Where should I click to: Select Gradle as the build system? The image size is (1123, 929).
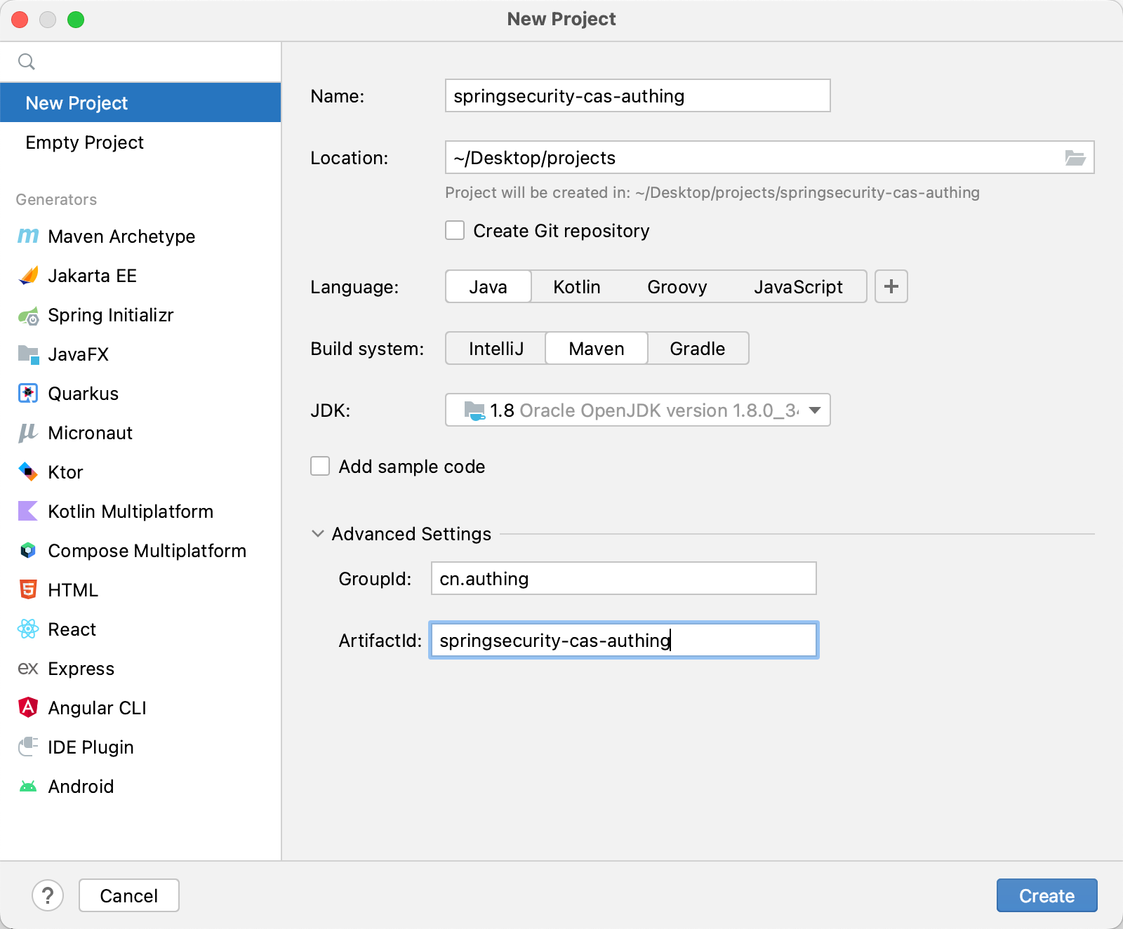tap(697, 348)
